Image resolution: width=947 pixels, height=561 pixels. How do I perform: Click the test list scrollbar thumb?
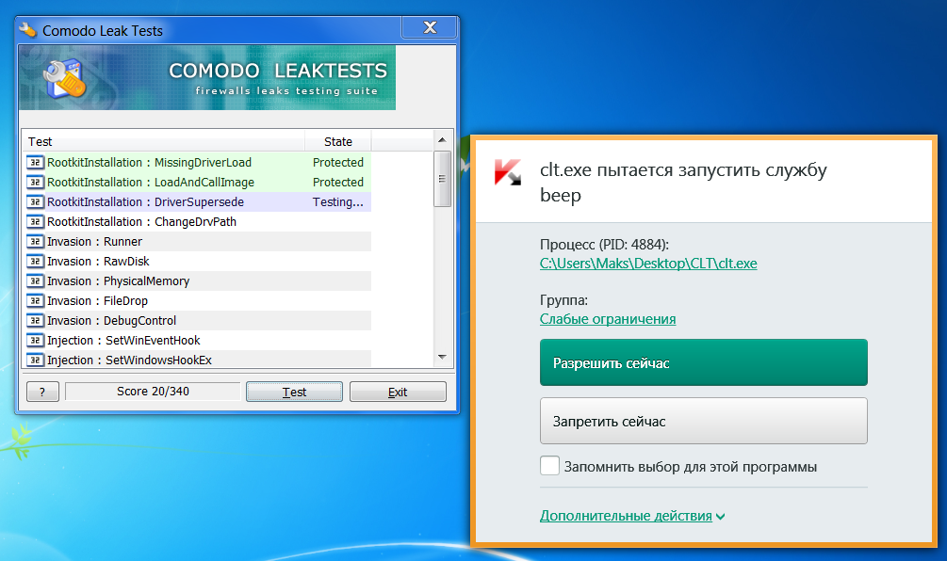tap(442, 179)
